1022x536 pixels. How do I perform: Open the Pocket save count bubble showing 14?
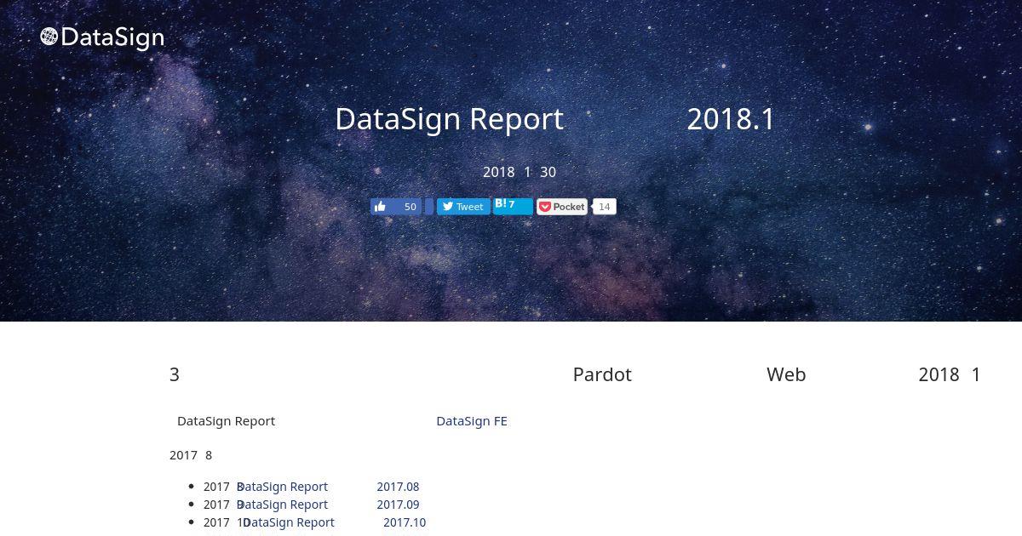(605, 207)
